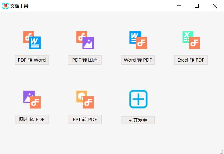Click the Word to PDF conversion icon
This screenshot has width=224, height=154.
point(138,40)
